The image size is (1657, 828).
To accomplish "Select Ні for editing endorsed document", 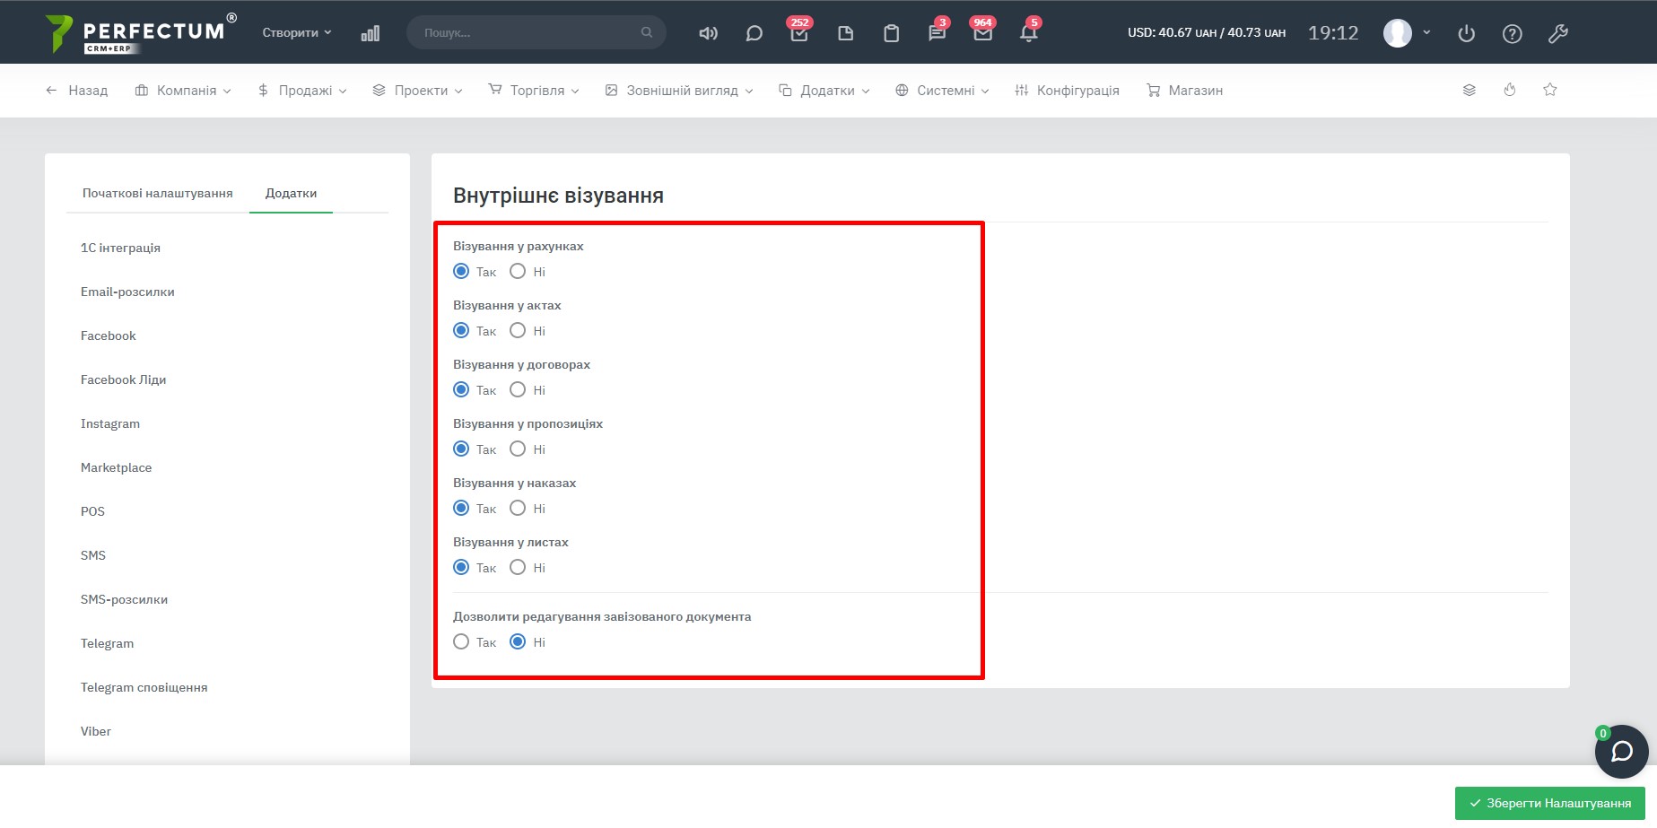I will pyautogui.click(x=518, y=641).
